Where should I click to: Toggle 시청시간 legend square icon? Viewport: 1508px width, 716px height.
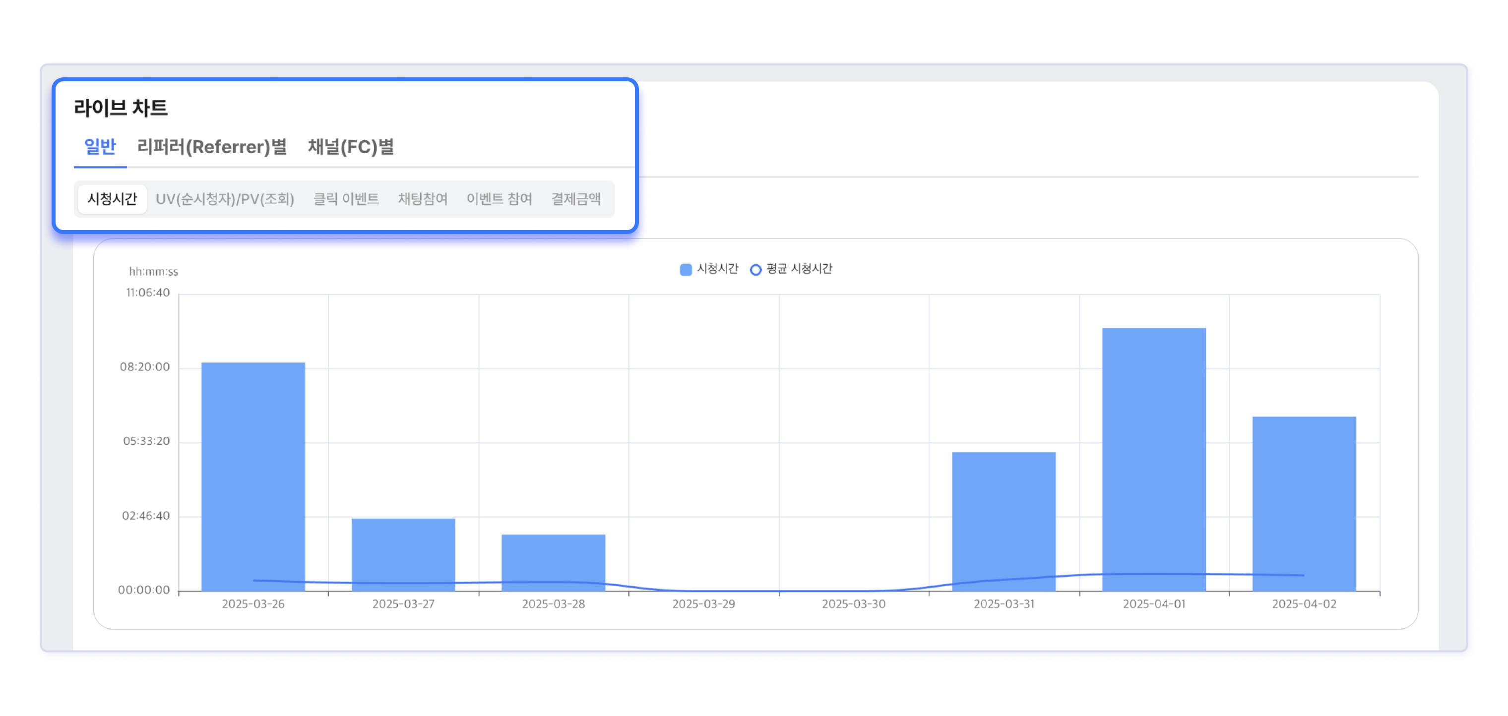click(x=686, y=269)
